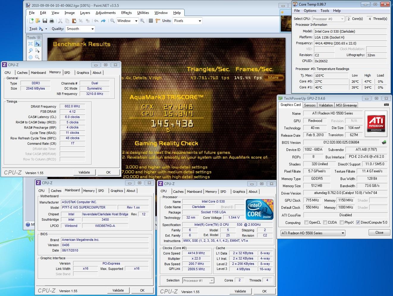The height and width of the screenshot is (296, 393).
Task: Click the New image icon in Paint.NET toolbar
Action: coord(31,21)
